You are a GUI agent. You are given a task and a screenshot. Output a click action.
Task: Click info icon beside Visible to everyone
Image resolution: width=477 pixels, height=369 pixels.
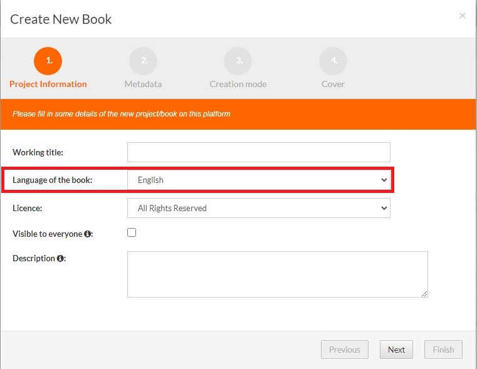[x=88, y=234]
